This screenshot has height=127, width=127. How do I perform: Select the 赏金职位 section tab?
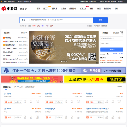point(7,87)
